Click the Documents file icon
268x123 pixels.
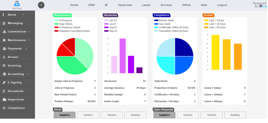click(4, 91)
